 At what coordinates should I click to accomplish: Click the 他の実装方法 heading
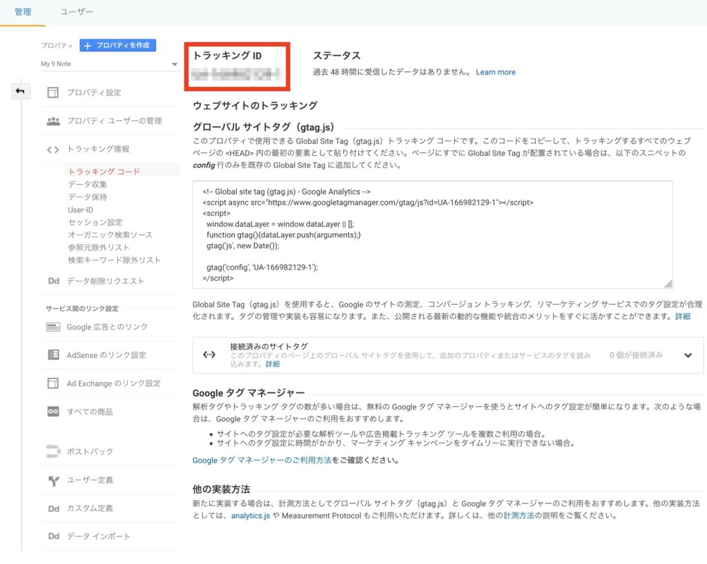pyautogui.click(x=221, y=490)
